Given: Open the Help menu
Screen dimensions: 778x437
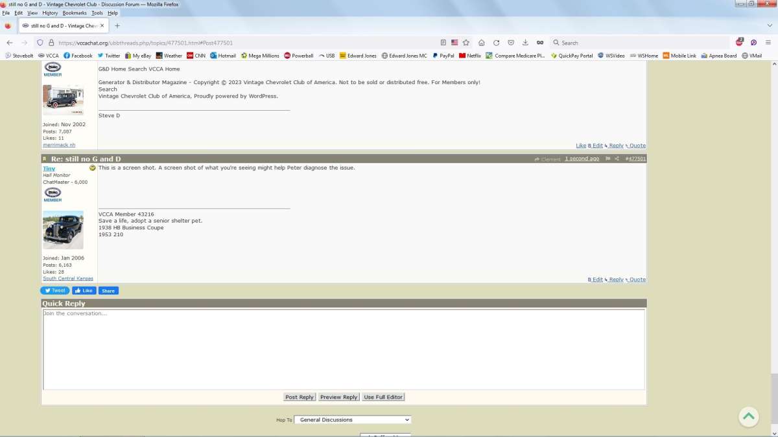Looking at the screenshot, I should coord(113,13).
